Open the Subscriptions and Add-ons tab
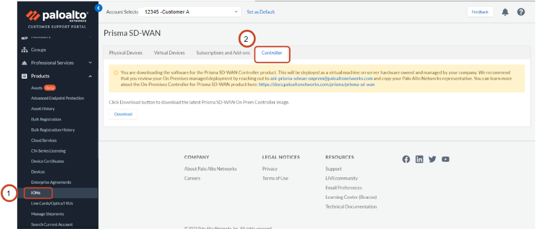This screenshot has height=229, width=536. coord(223,53)
